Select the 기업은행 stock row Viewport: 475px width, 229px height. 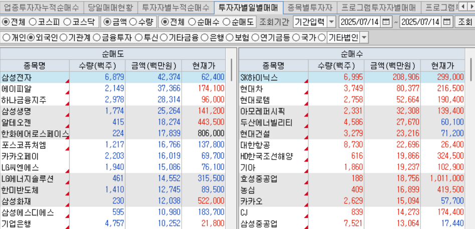coord(113,224)
